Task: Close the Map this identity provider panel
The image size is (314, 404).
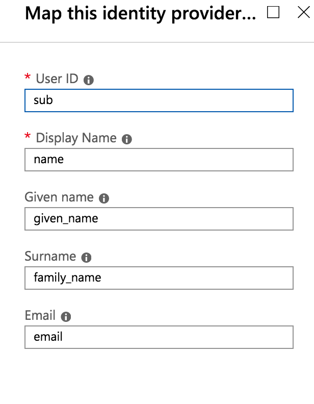Action: (x=304, y=12)
